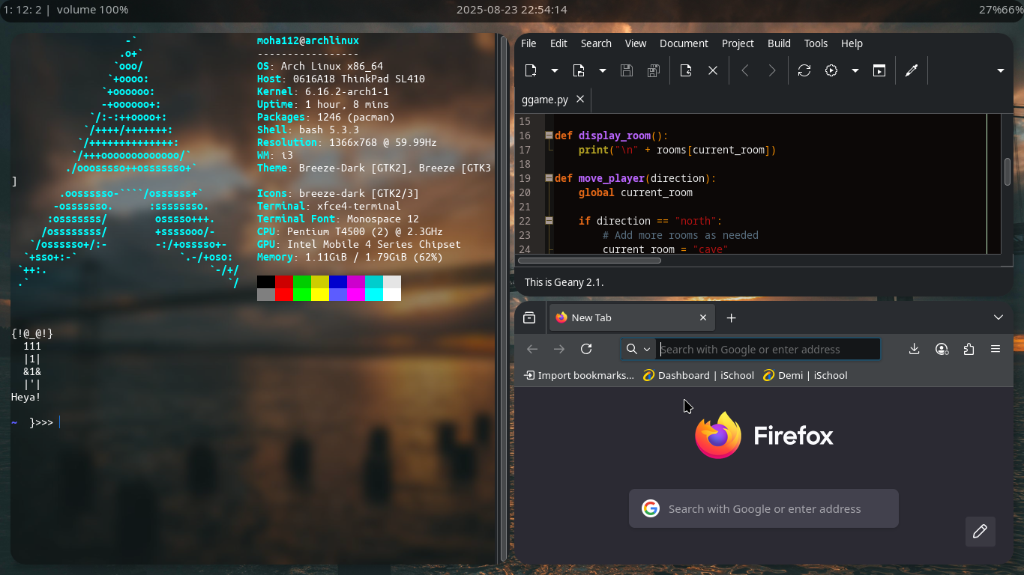Open the Document menu in Geany

tap(684, 43)
